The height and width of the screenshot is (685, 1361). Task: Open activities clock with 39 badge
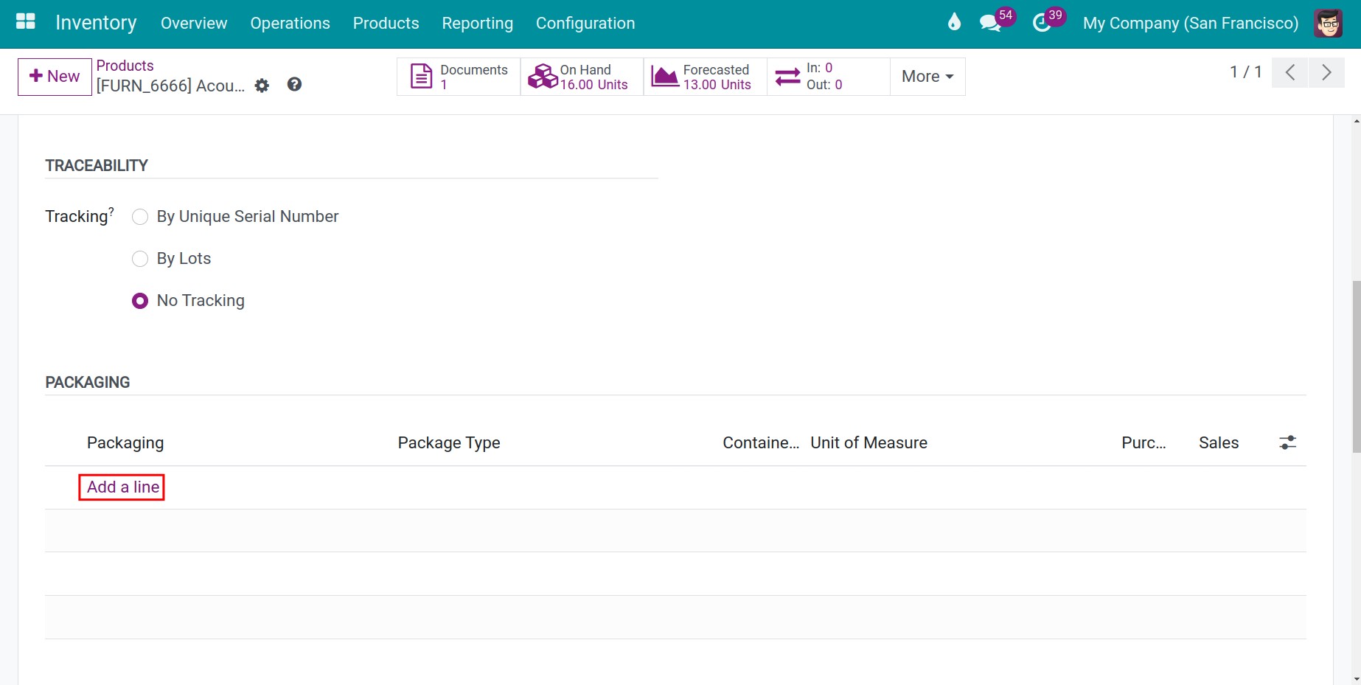pos(1048,21)
